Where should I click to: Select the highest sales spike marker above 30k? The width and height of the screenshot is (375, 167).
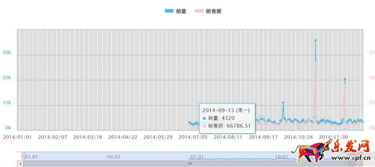point(315,40)
